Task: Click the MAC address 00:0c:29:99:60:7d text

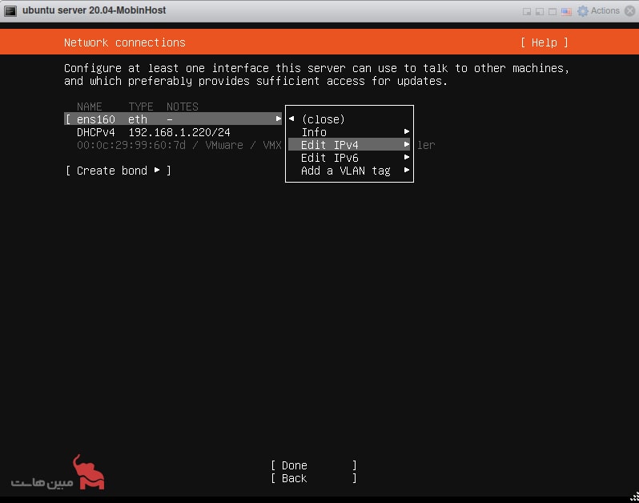Action: coord(131,145)
